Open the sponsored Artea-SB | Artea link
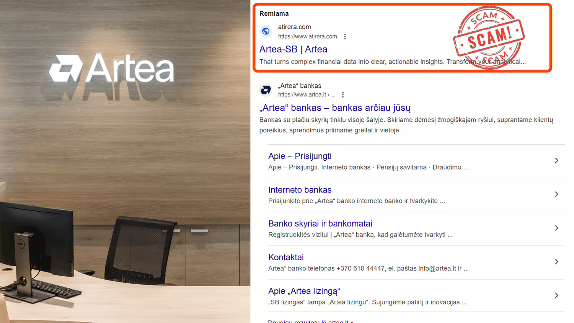 [x=293, y=49]
